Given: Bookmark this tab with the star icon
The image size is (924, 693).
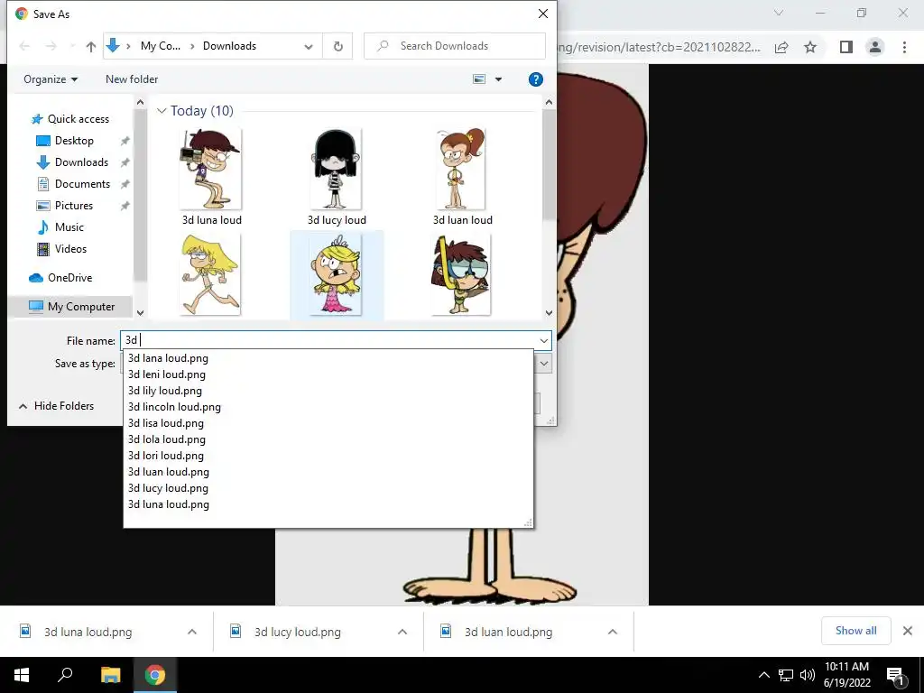Looking at the screenshot, I should point(810,47).
